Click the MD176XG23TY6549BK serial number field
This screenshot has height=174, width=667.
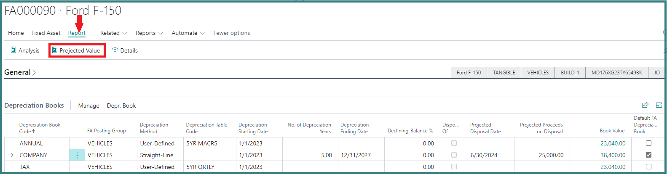click(x=616, y=72)
